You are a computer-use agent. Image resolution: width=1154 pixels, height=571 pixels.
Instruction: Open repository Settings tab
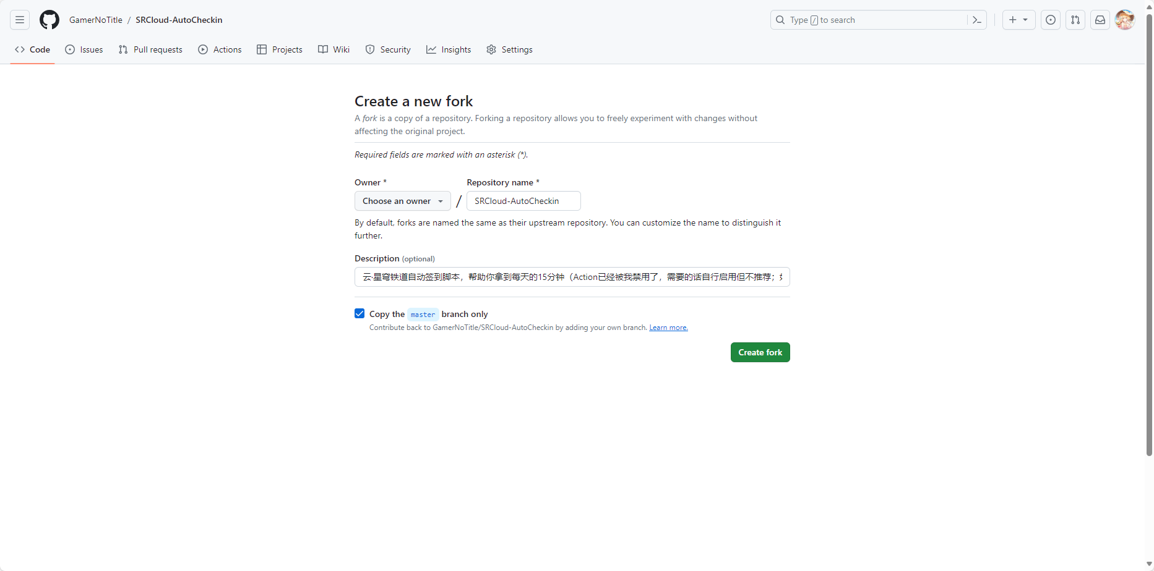pyautogui.click(x=509, y=49)
